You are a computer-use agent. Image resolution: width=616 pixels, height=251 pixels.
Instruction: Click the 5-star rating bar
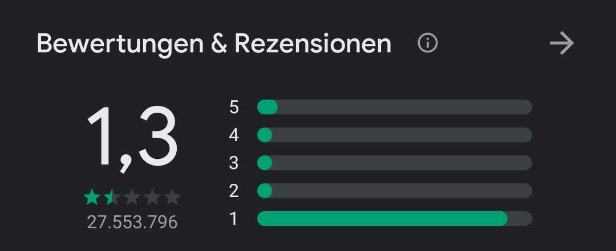(x=395, y=107)
